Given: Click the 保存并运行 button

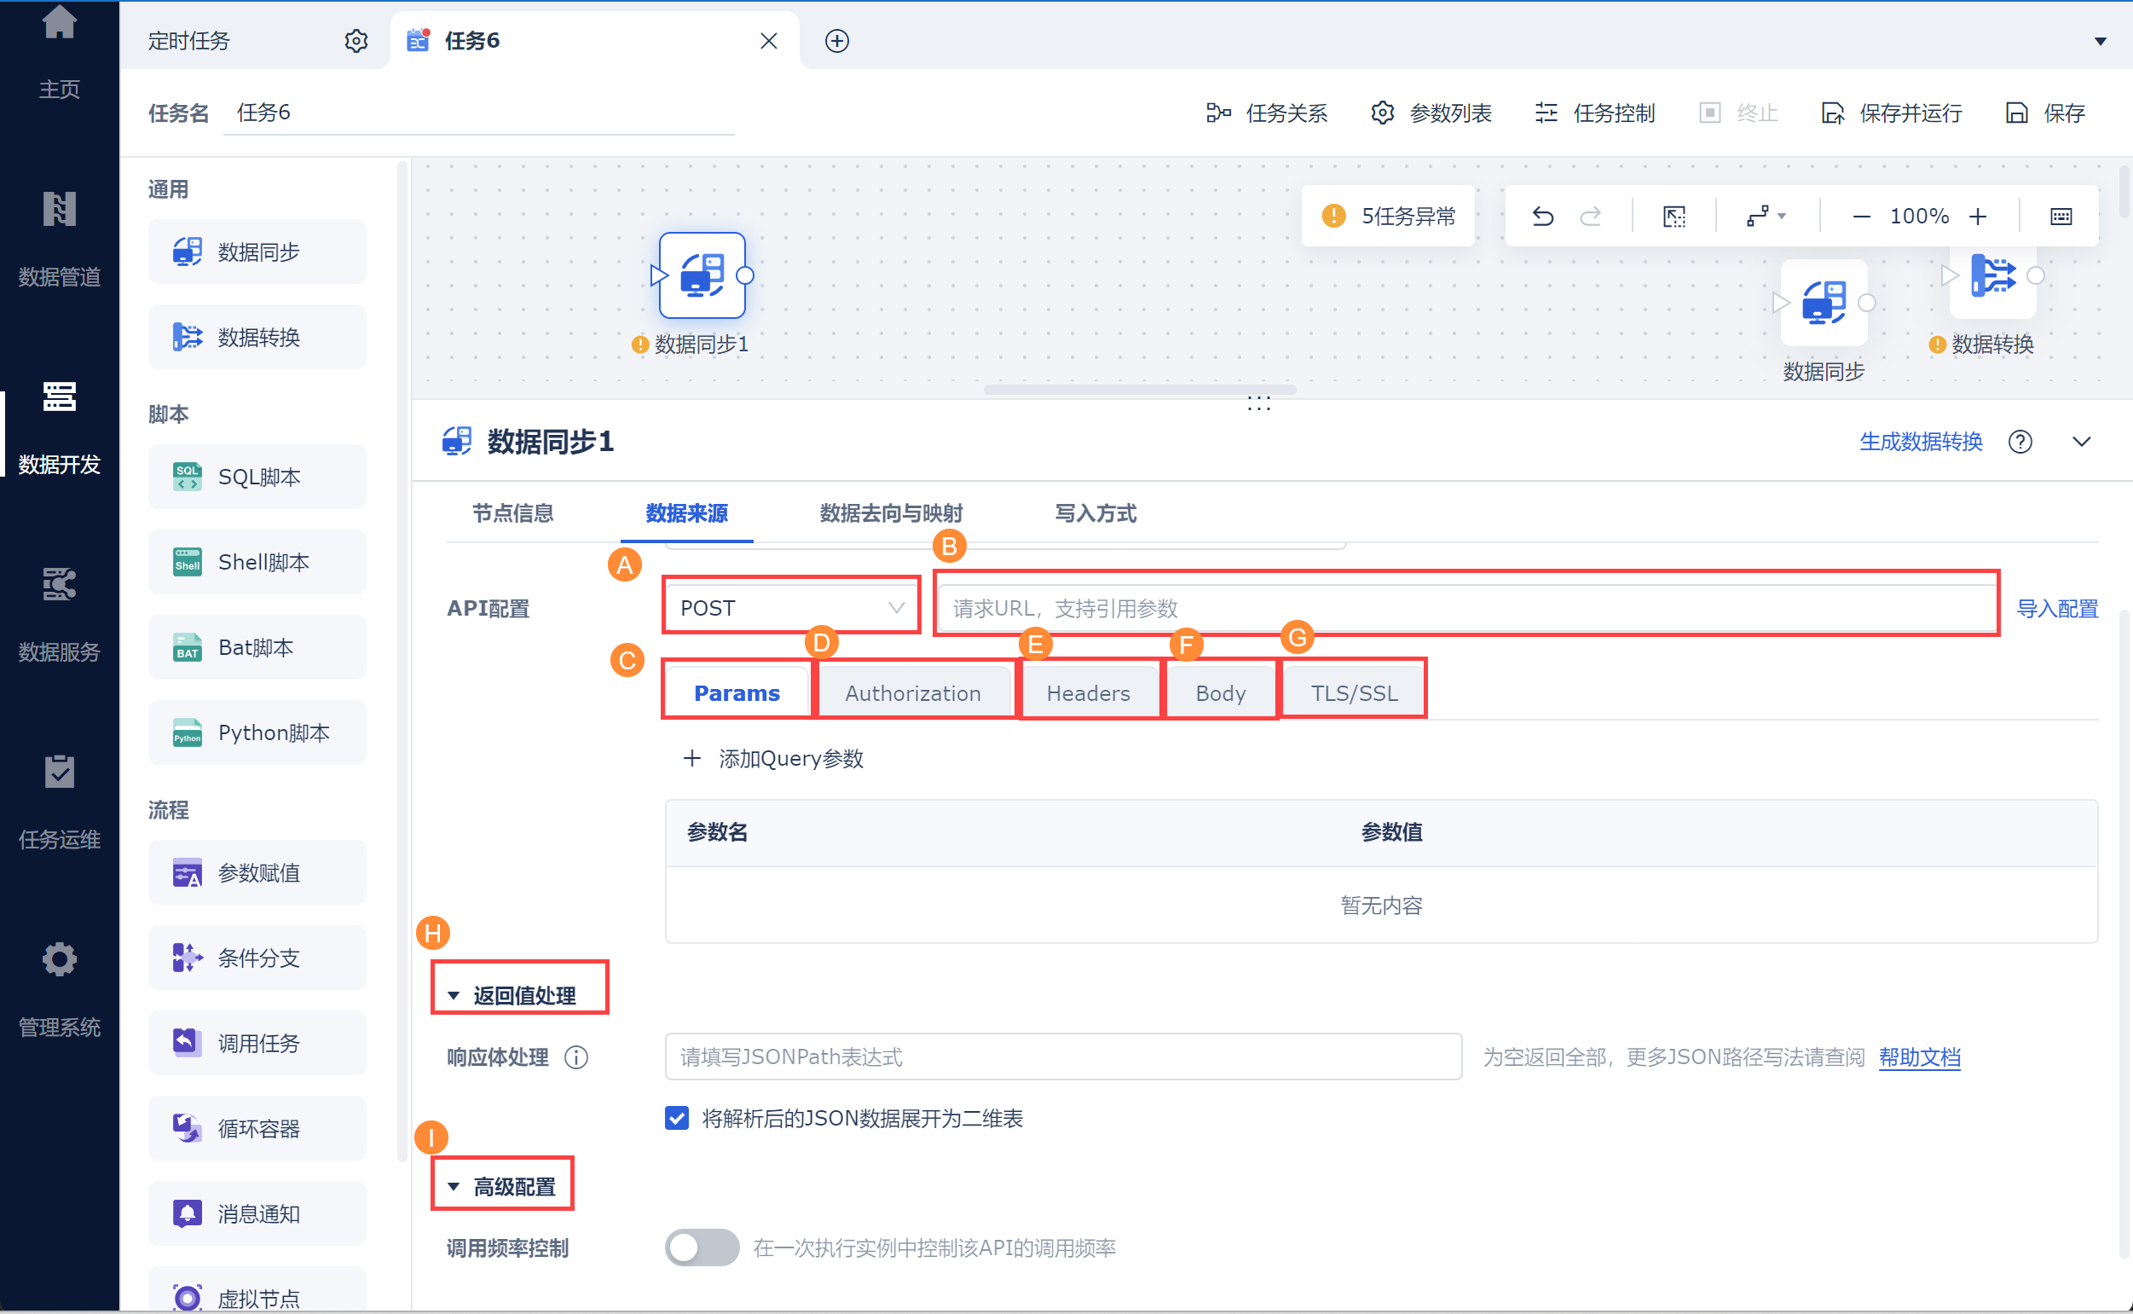Looking at the screenshot, I should 1892,113.
